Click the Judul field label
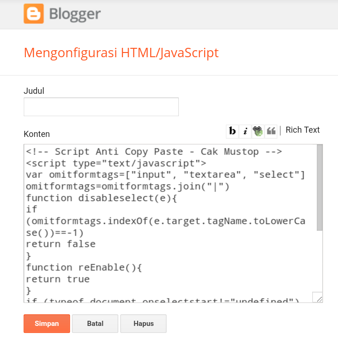Viewport: 338px width, 355px height. coord(34,91)
